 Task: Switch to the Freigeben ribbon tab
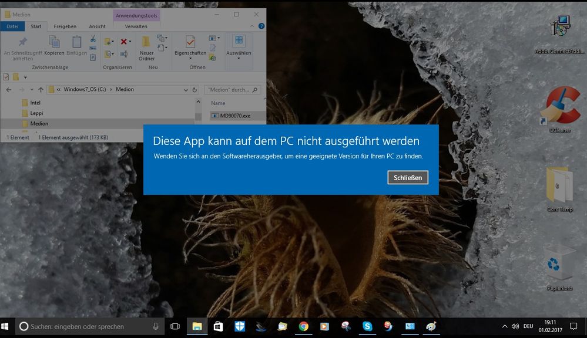tap(65, 26)
